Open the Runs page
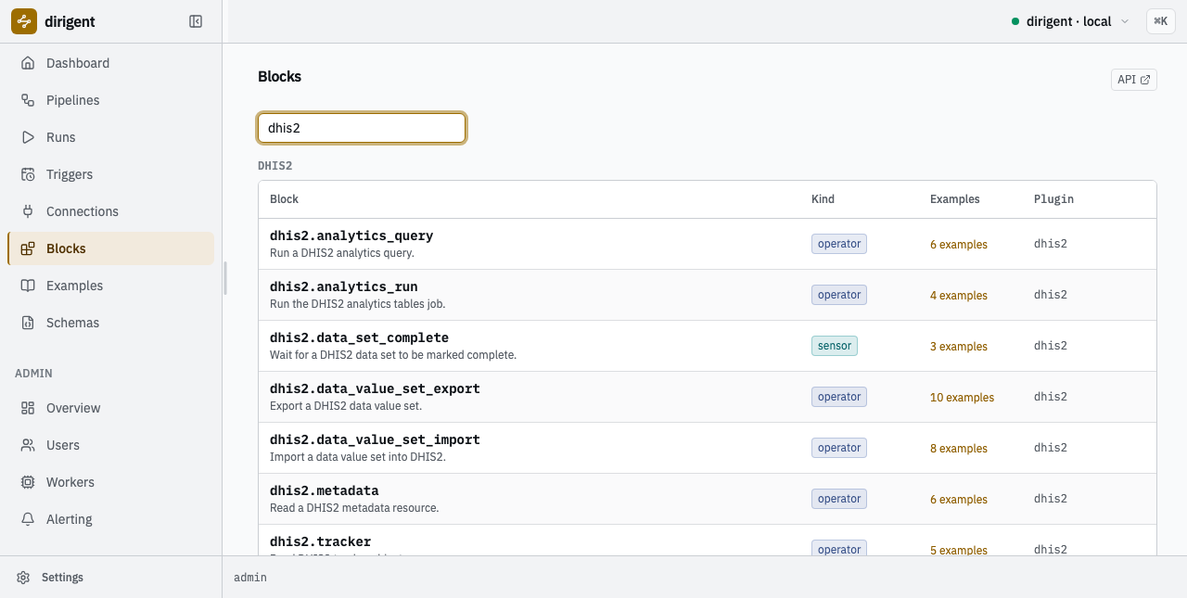This screenshot has width=1187, height=598. coord(110,137)
